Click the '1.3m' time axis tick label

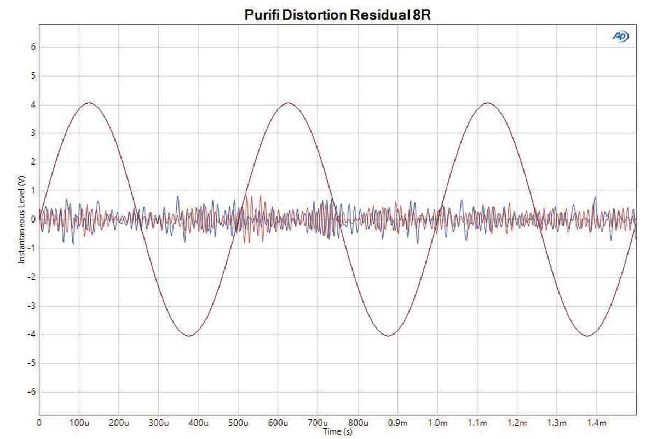[x=557, y=423]
